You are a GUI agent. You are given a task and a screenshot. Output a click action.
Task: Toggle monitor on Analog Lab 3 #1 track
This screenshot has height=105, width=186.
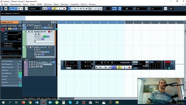tap(52, 32)
